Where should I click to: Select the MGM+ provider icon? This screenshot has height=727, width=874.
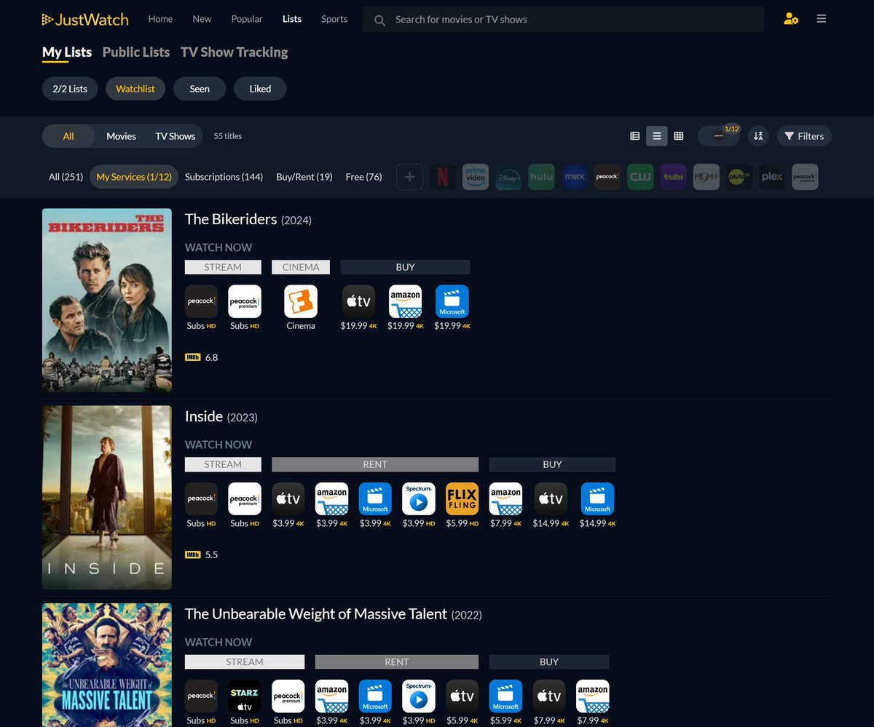point(706,177)
